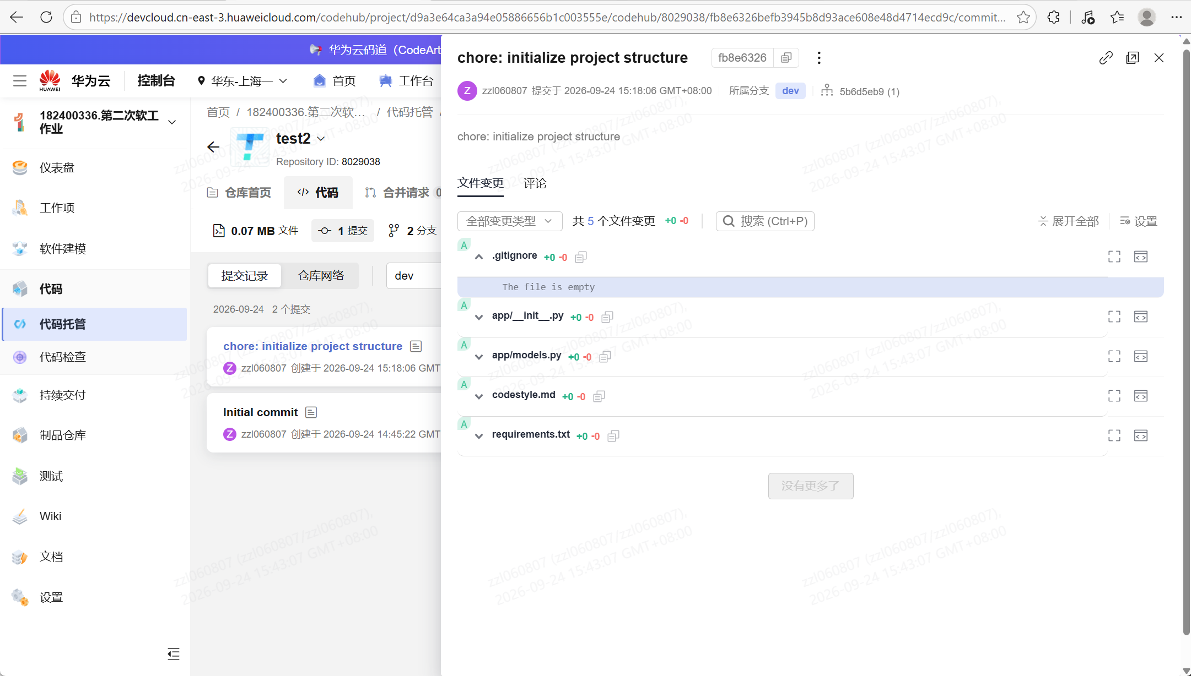View source of app/models.py file
The height and width of the screenshot is (676, 1191).
pos(1141,356)
